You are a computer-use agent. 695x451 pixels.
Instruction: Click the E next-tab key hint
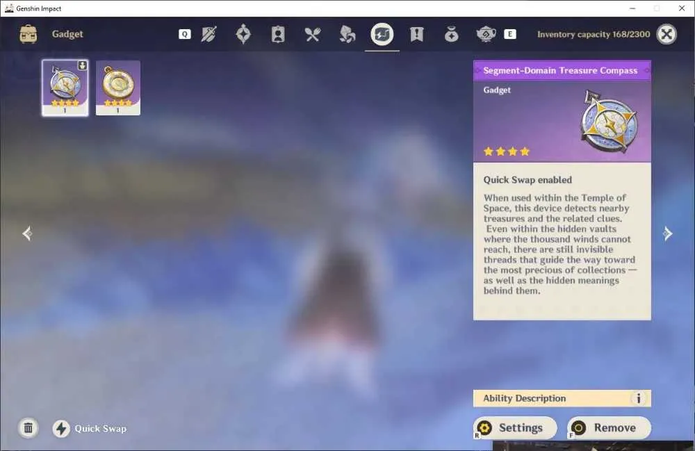click(x=509, y=34)
